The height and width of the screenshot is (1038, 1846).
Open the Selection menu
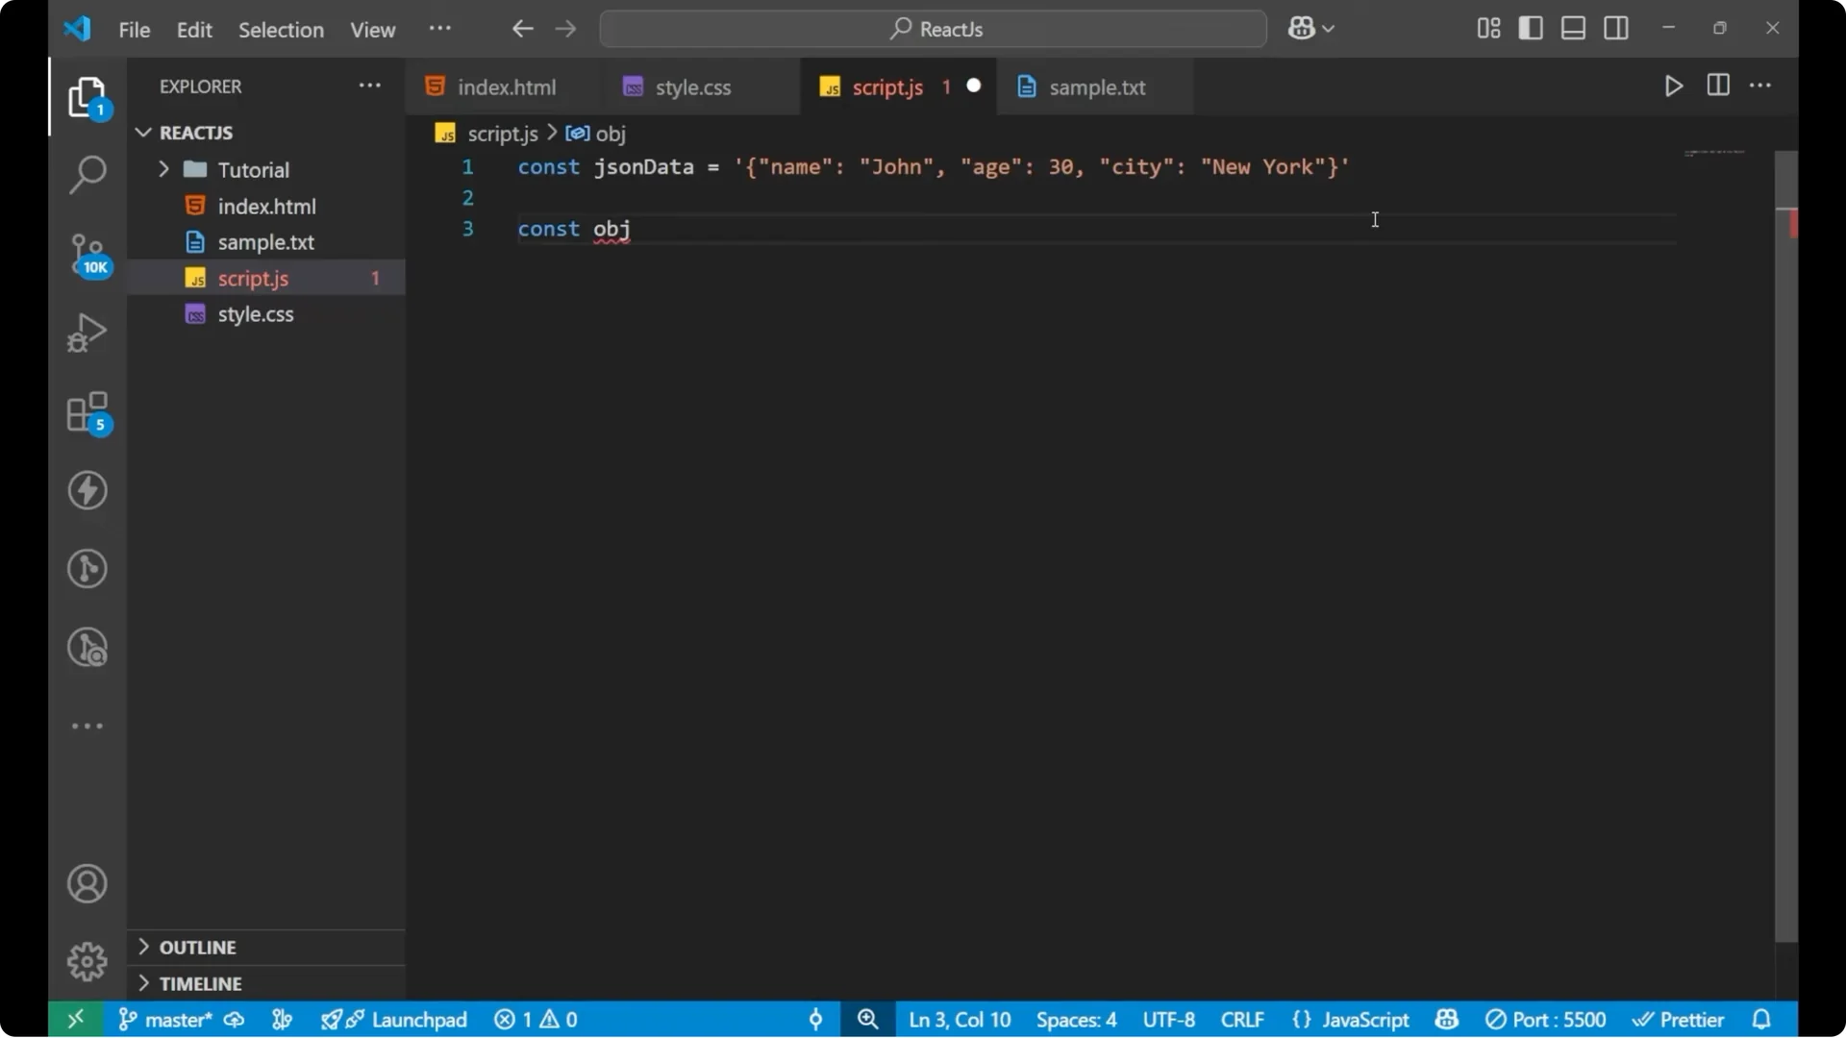[x=281, y=30]
